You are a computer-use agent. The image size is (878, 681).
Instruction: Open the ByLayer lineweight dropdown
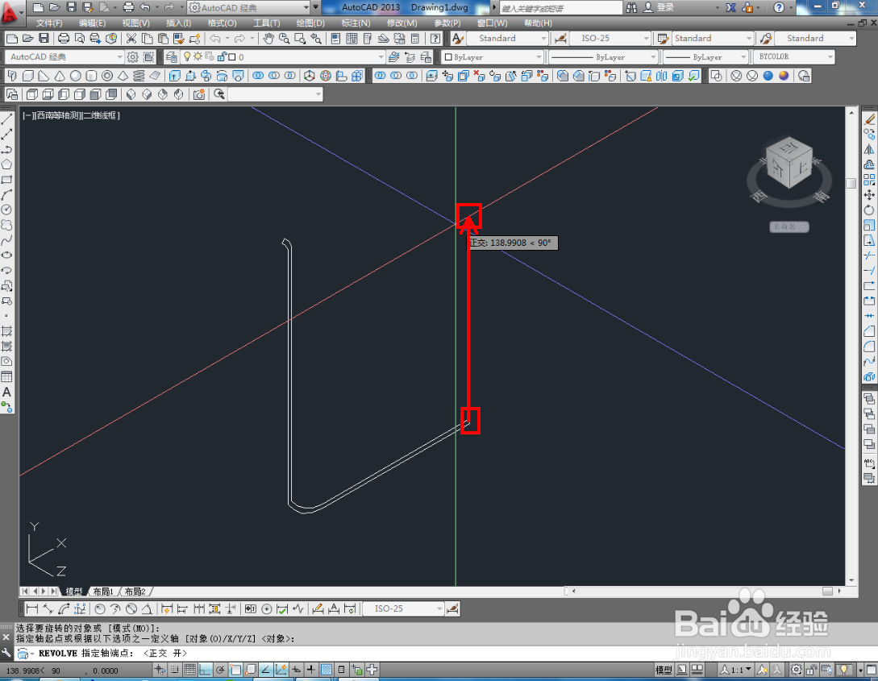(x=705, y=57)
